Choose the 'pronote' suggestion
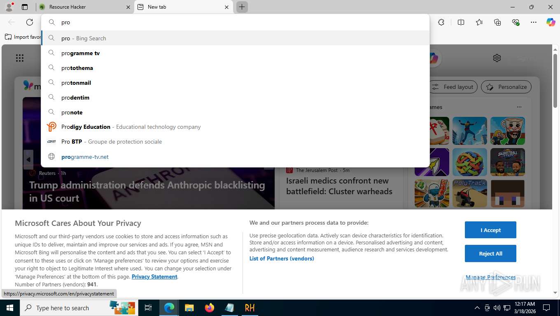Image resolution: width=560 pixels, height=316 pixels. [x=235, y=112]
